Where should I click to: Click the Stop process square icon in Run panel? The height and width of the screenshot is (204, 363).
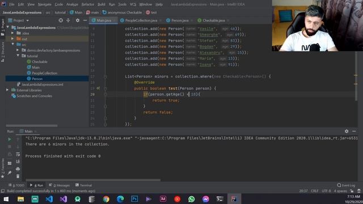[10, 147]
